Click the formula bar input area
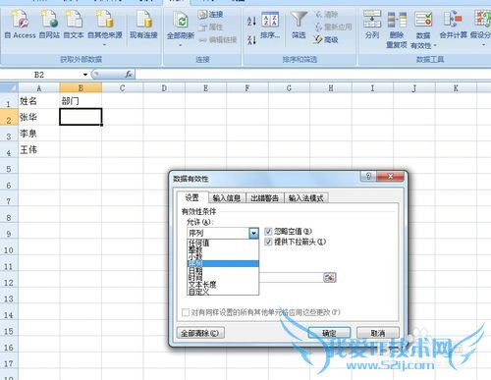Viewport: 491px width, 380px height. point(312,75)
